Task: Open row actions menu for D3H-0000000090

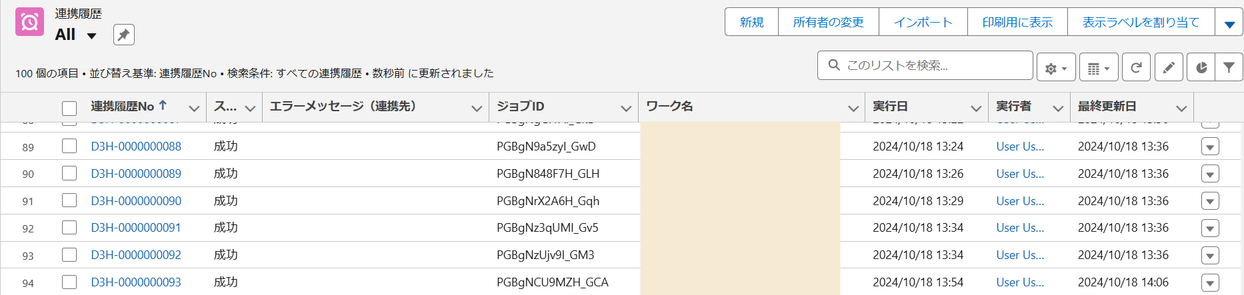Action: tap(1210, 201)
